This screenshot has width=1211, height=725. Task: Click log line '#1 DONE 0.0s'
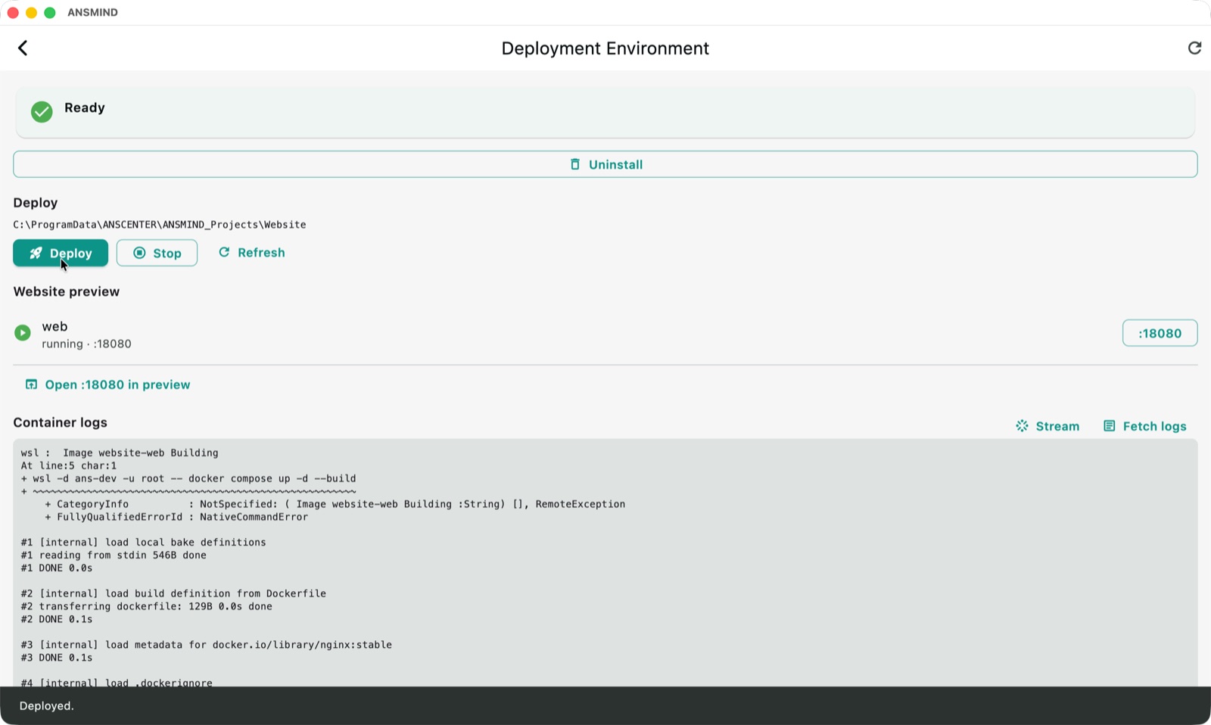57,568
